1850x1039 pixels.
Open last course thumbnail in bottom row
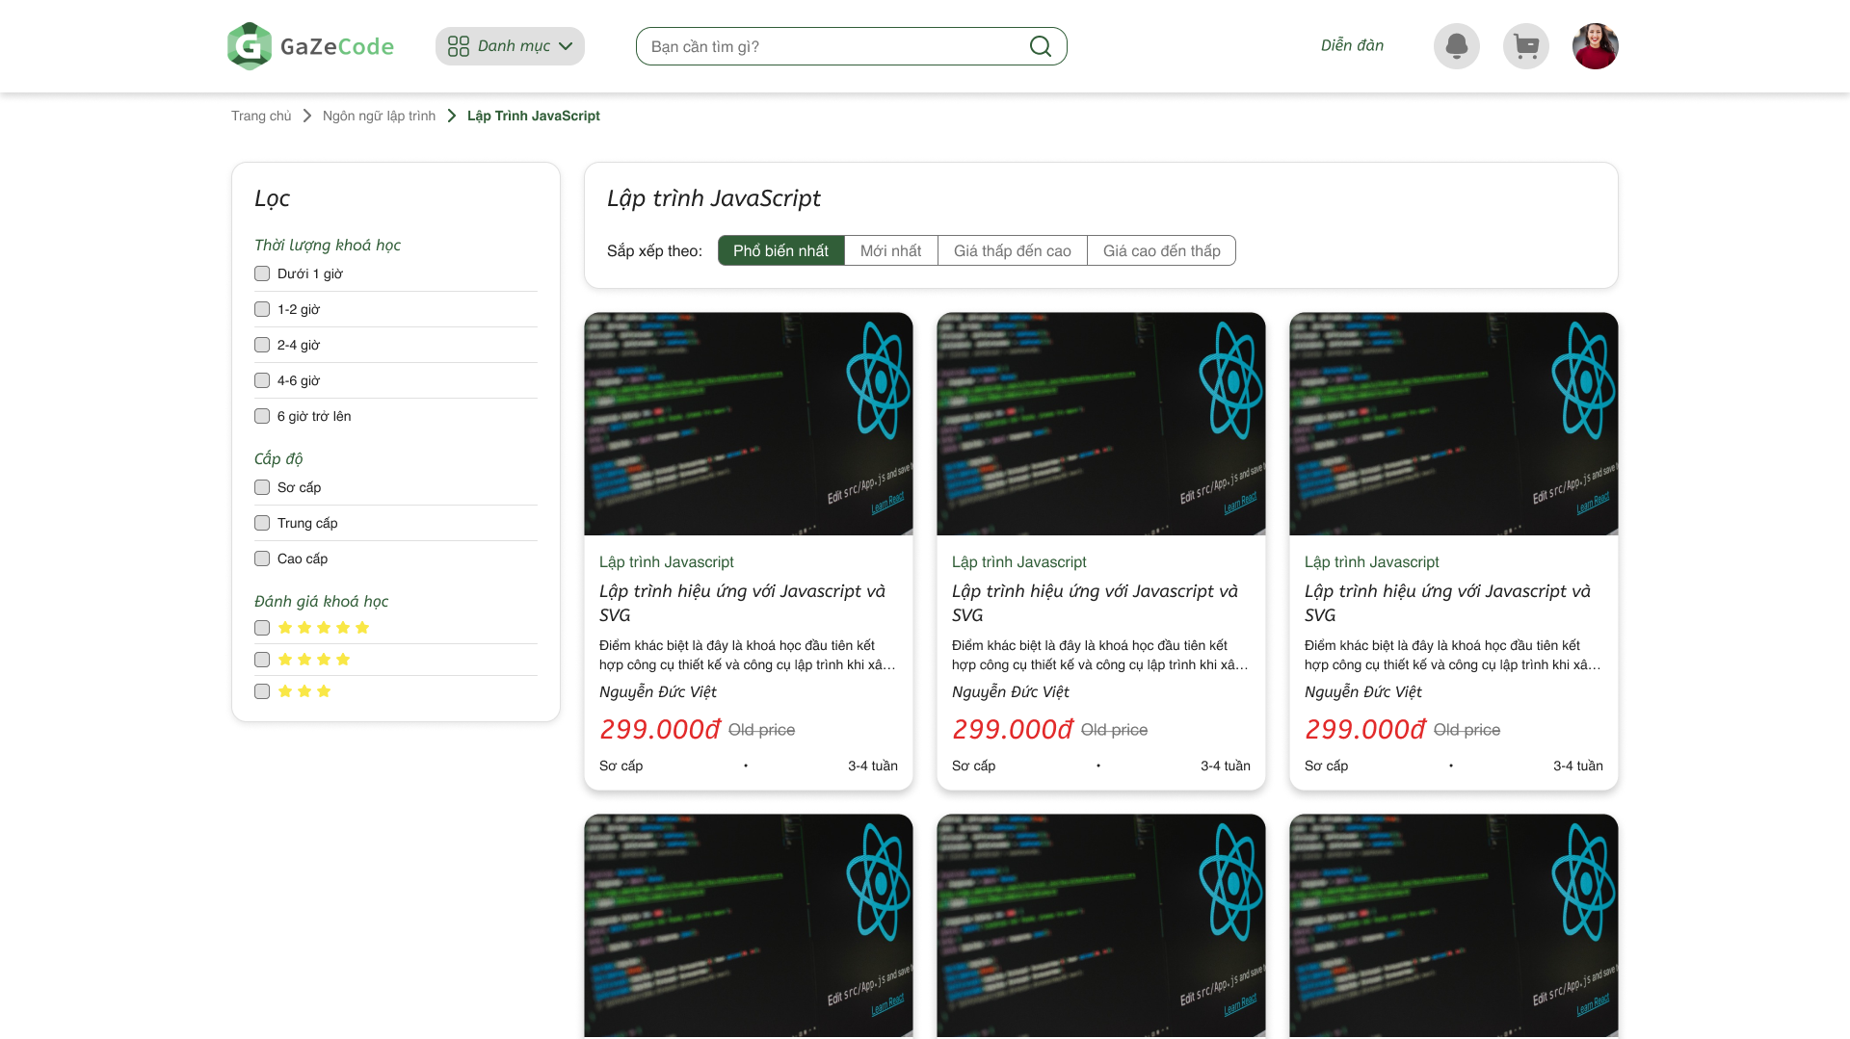coord(1454,926)
